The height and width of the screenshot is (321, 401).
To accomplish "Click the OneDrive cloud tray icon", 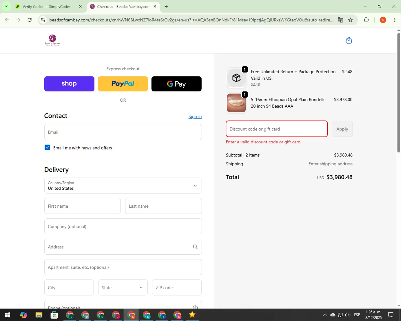I will (333, 315).
